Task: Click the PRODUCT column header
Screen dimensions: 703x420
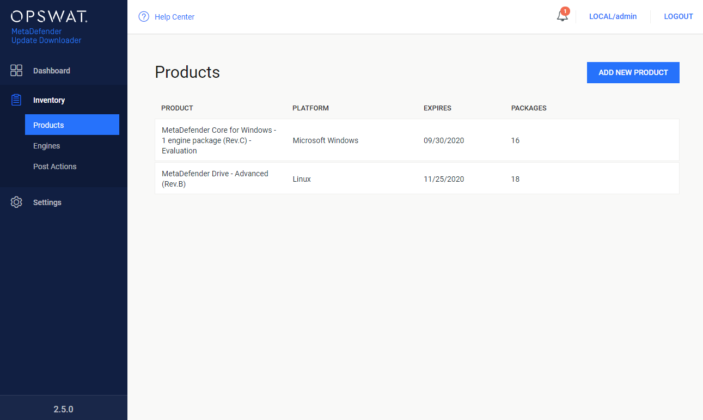Action: (177, 108)
